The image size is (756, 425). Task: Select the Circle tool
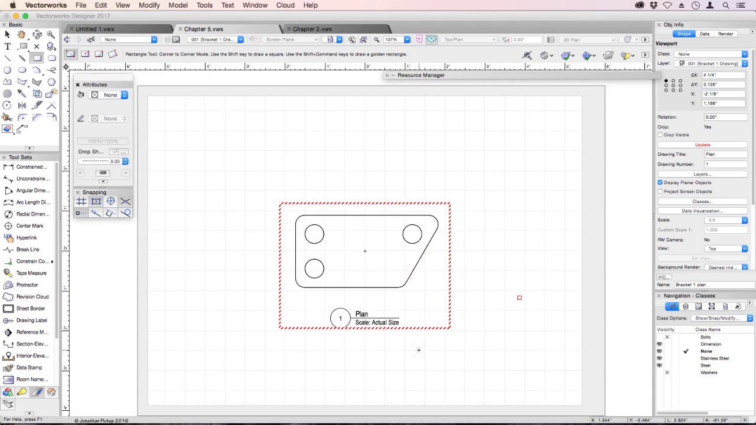(7, 70)
